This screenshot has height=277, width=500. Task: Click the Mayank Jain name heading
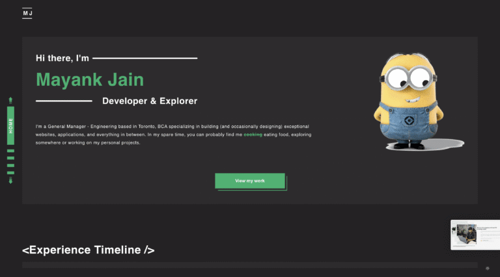click(90, 80)
